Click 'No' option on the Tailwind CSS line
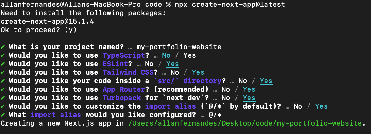Viewport: 371px width, 134px height. (175, 72)
